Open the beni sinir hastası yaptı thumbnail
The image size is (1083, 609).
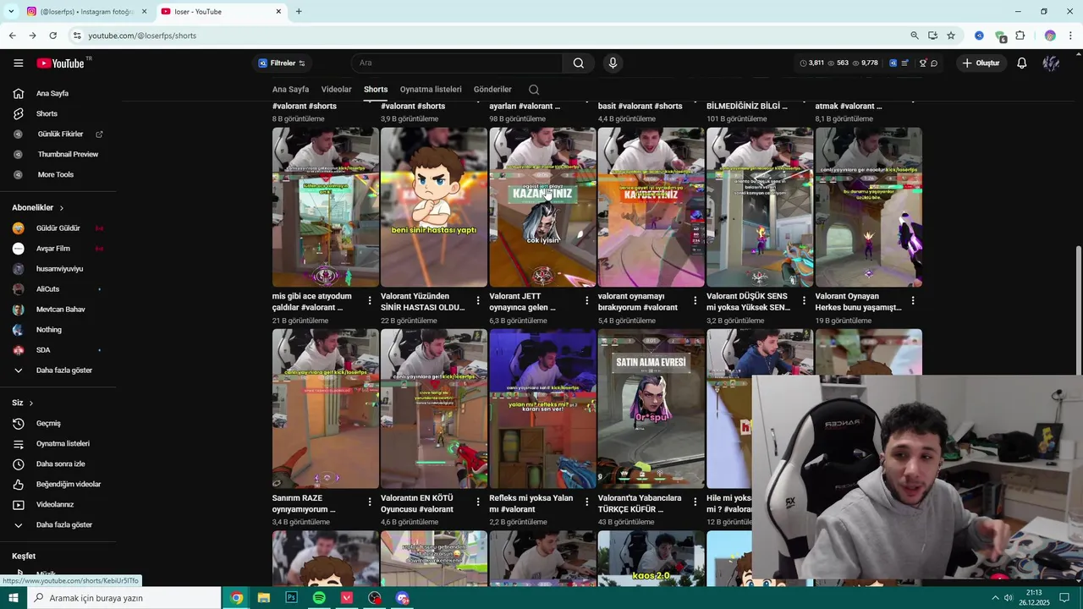(434, 207)
